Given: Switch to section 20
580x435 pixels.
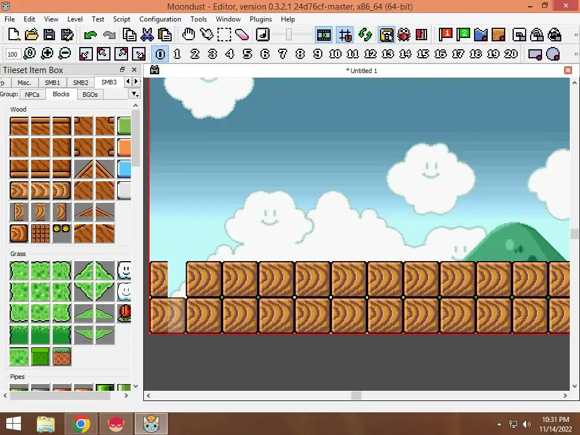Looking at the screenshot, I should [x=511, y=54].
